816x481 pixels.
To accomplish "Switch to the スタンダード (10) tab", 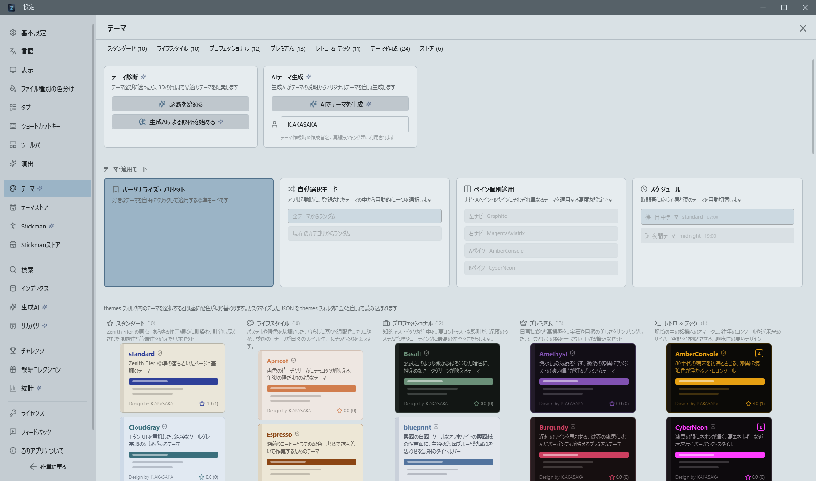I will coord(127,48).
